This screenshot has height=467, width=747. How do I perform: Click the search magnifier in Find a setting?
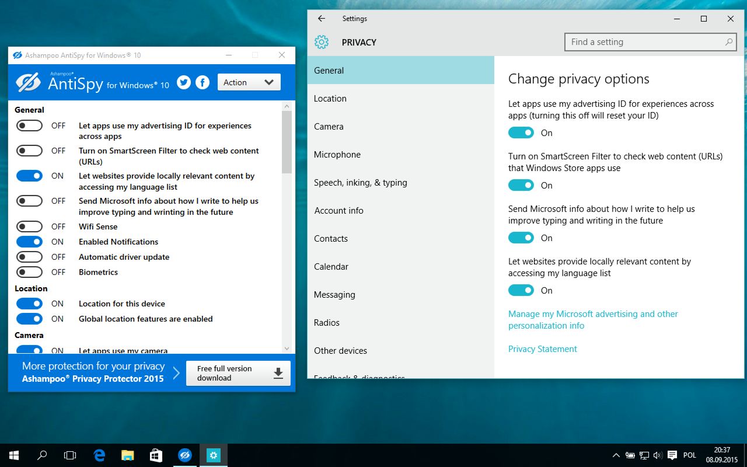(x=729, y=42)
